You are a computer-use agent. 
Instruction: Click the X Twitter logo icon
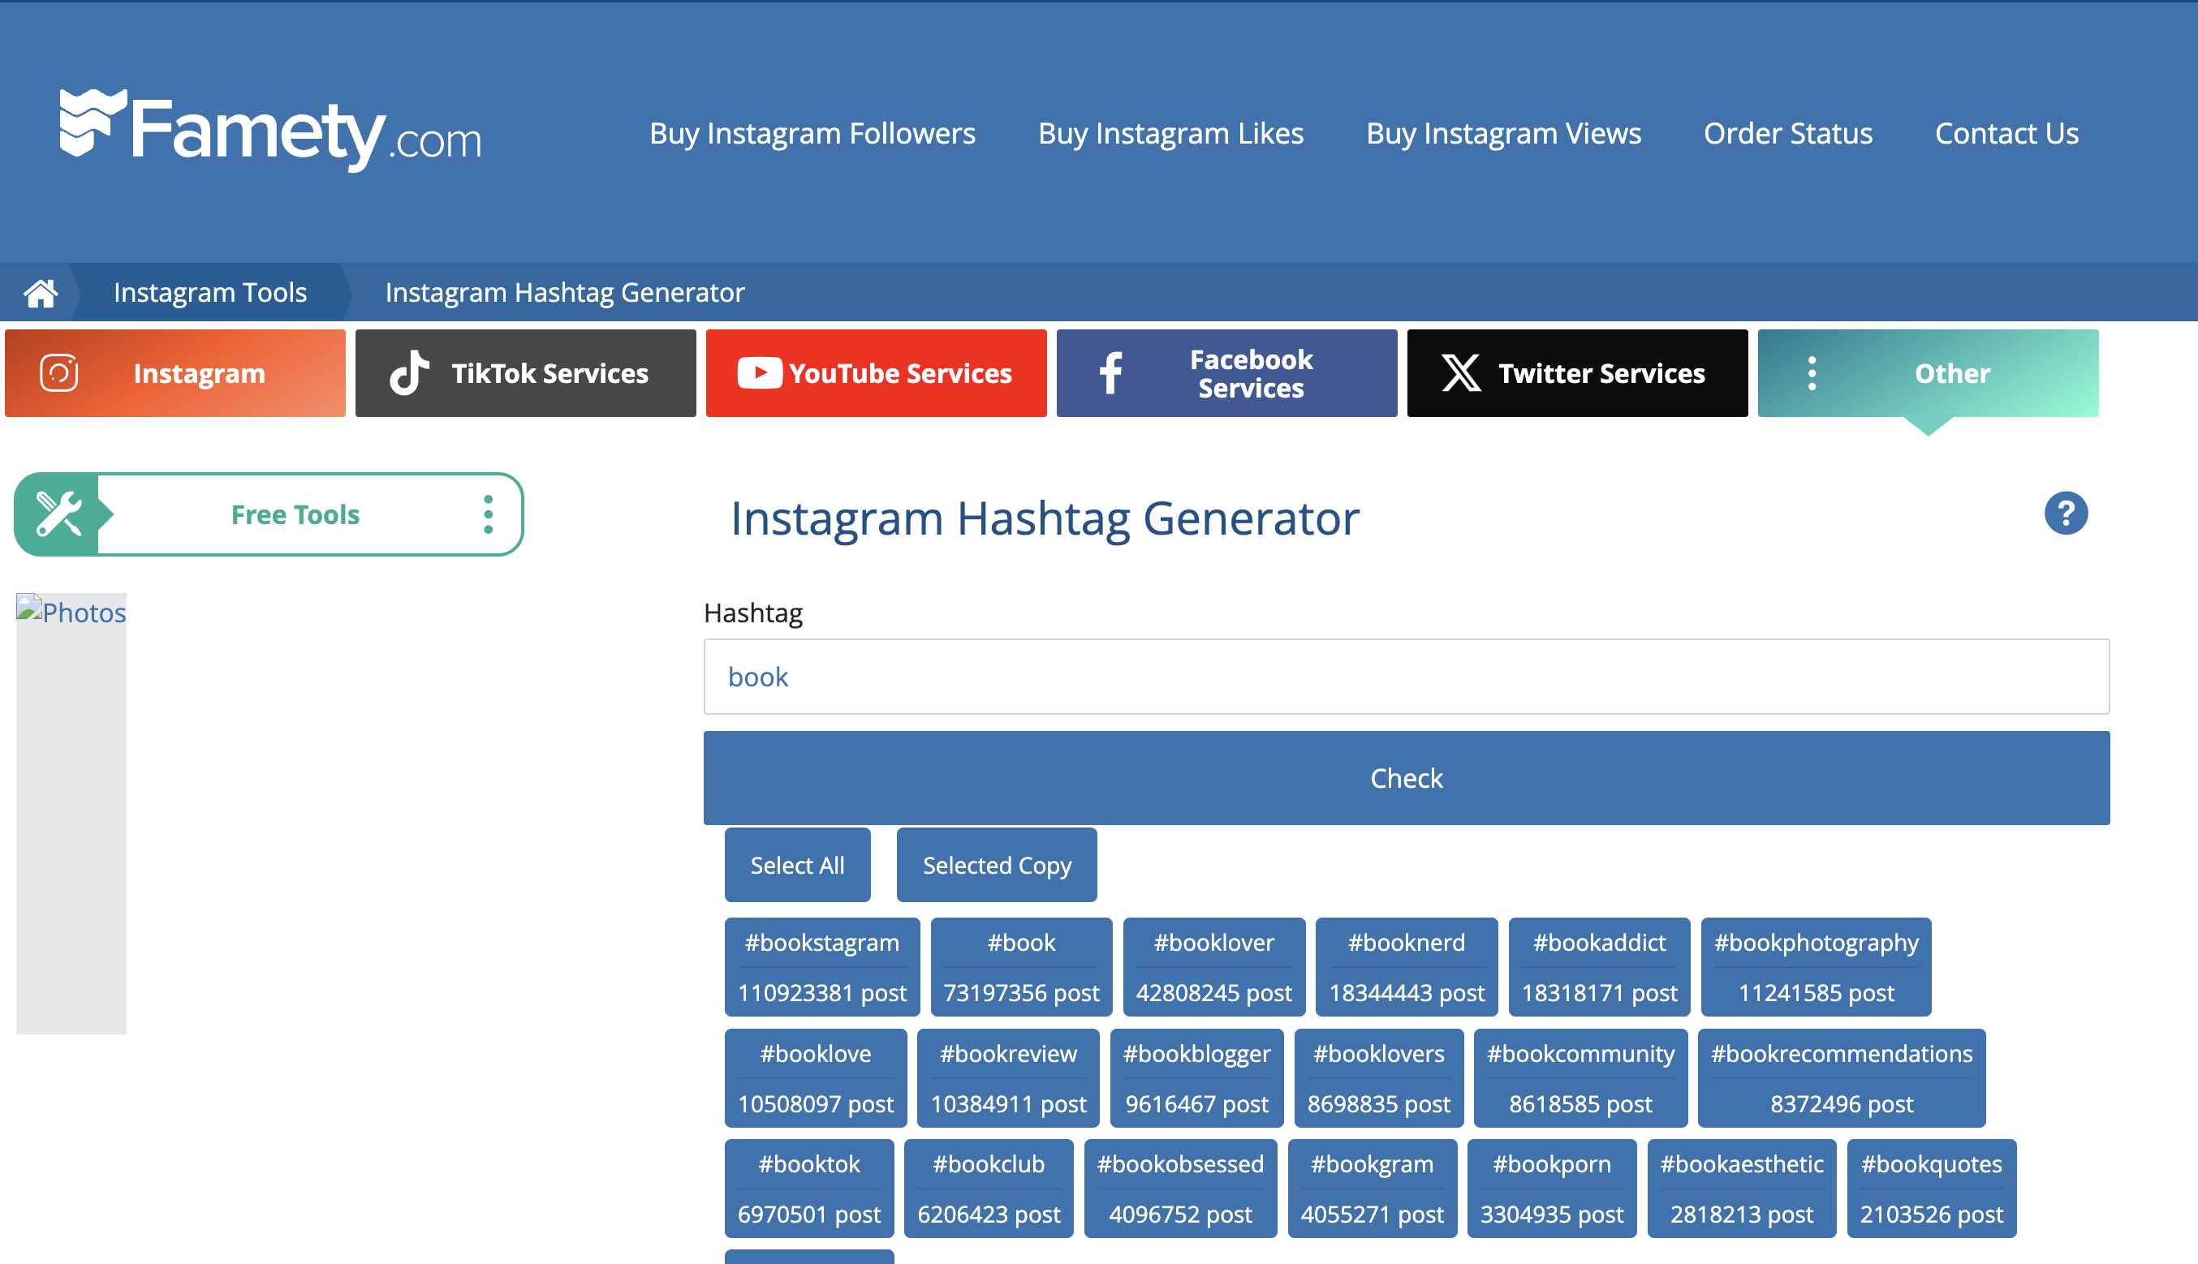click(1462, 373)
